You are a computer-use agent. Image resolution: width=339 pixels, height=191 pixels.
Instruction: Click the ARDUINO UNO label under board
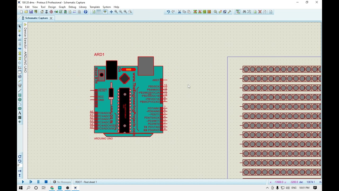point(104,138)
